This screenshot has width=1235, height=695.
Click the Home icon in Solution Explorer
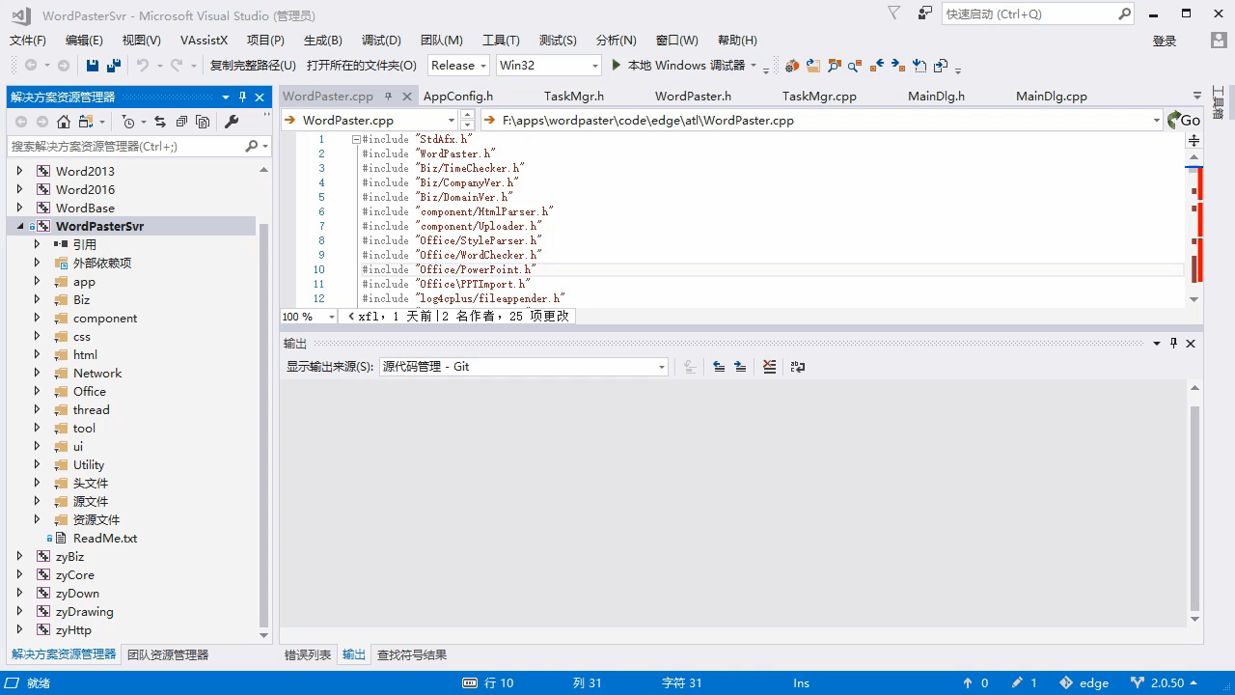pos(64,122)
